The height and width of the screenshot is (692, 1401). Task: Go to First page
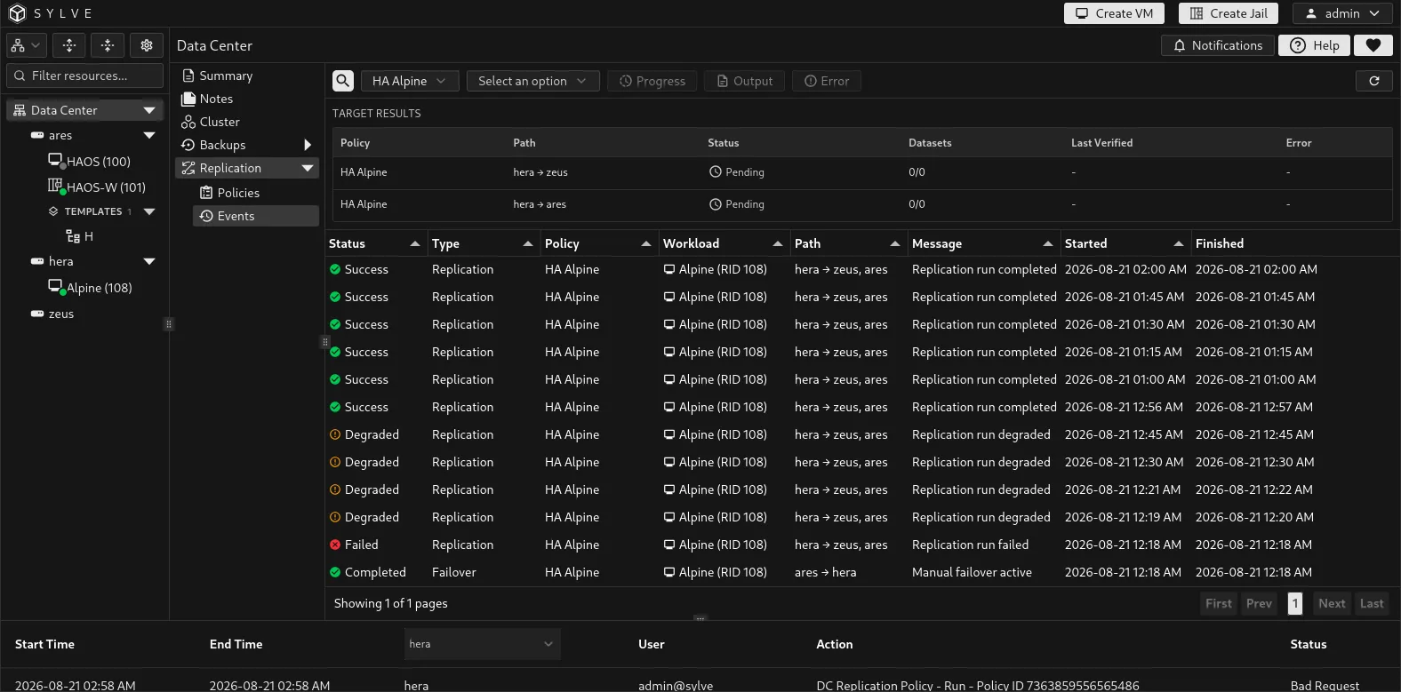1219,603
